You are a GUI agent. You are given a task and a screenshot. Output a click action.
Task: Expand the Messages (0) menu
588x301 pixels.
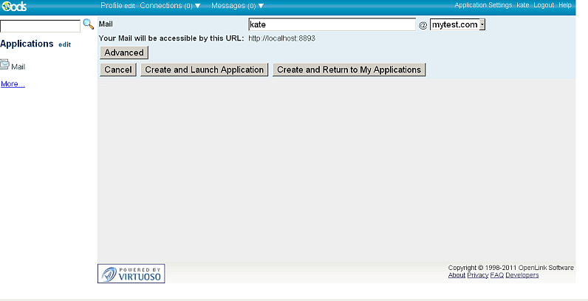click(237, 5)
